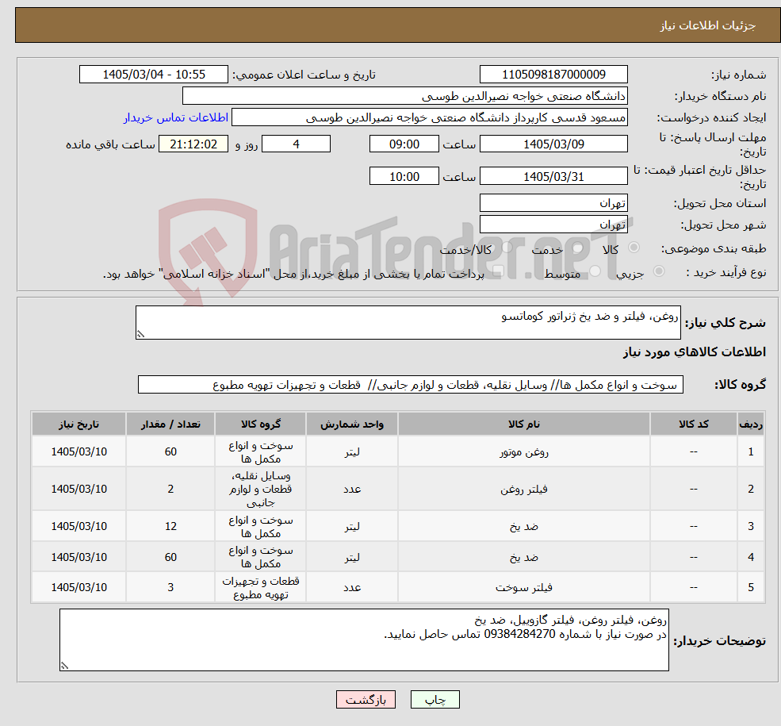Viewport: 781px width, 726px height.
Task: Click the تاریخ نیاز column header
Action: tap(78, 424)
